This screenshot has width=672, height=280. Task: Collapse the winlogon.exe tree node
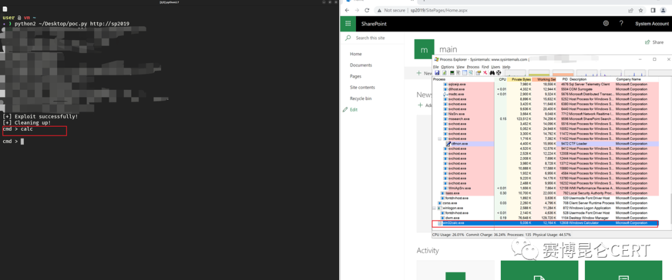pyautogui.click(x=434, y=208)
